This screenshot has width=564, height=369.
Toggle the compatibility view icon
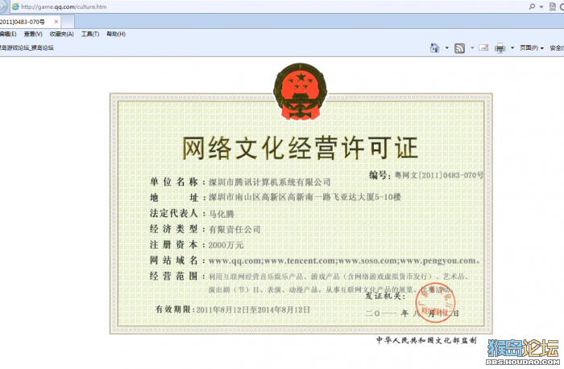point(553,6)
